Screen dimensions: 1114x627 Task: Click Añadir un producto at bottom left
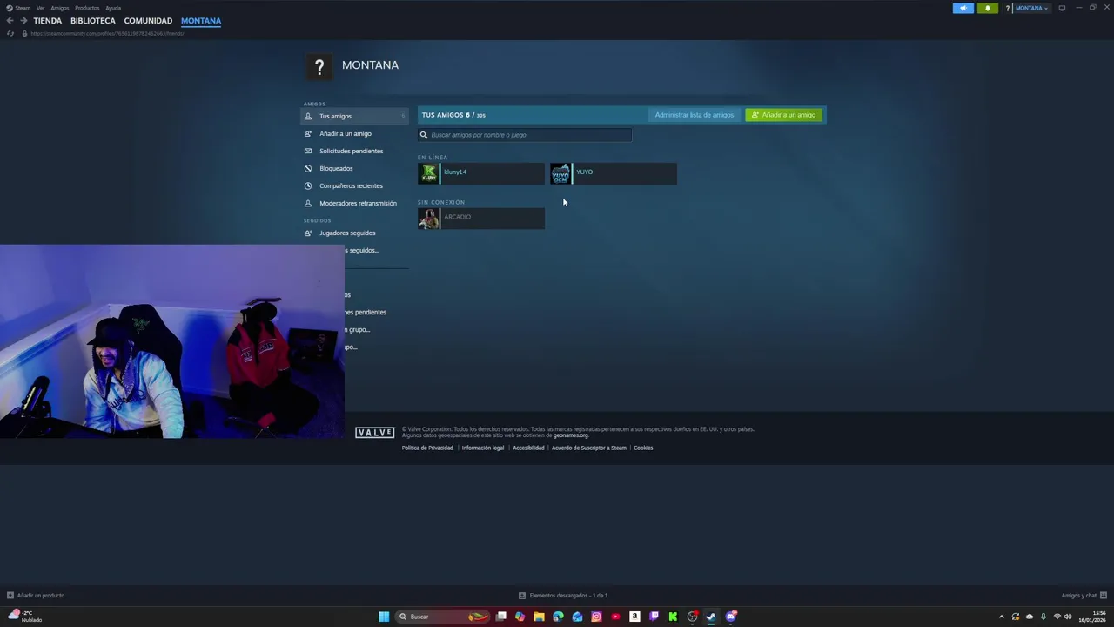[x=36, y=596]
